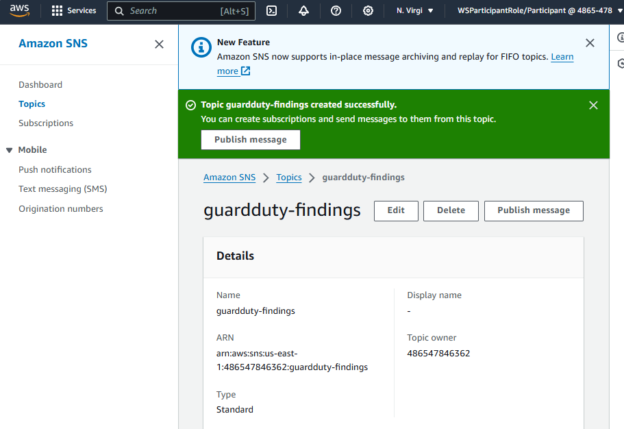This screenshot has width=624, height=429.
Task: Click the Details panel header
Action: (394, 257)
